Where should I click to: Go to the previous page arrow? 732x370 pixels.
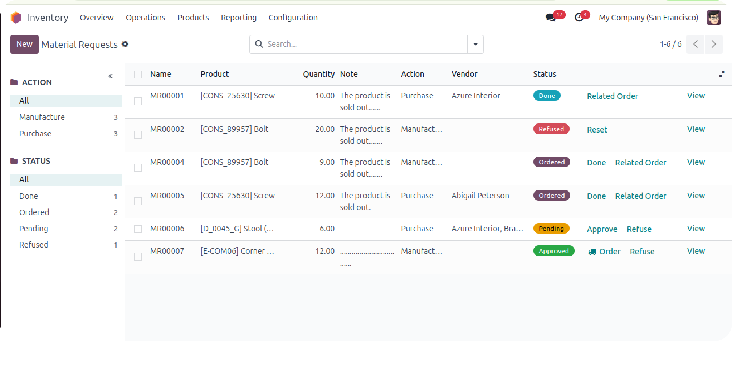[695, 44]
